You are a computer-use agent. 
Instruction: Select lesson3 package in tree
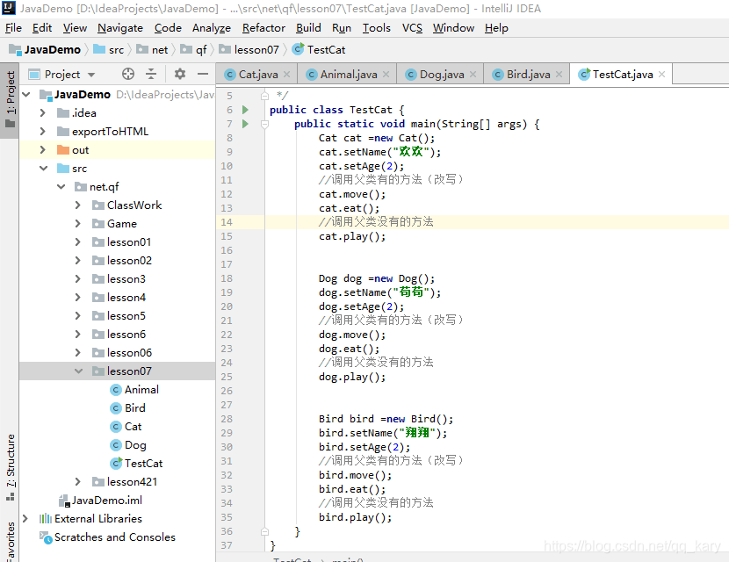click(x=126, y=279)
